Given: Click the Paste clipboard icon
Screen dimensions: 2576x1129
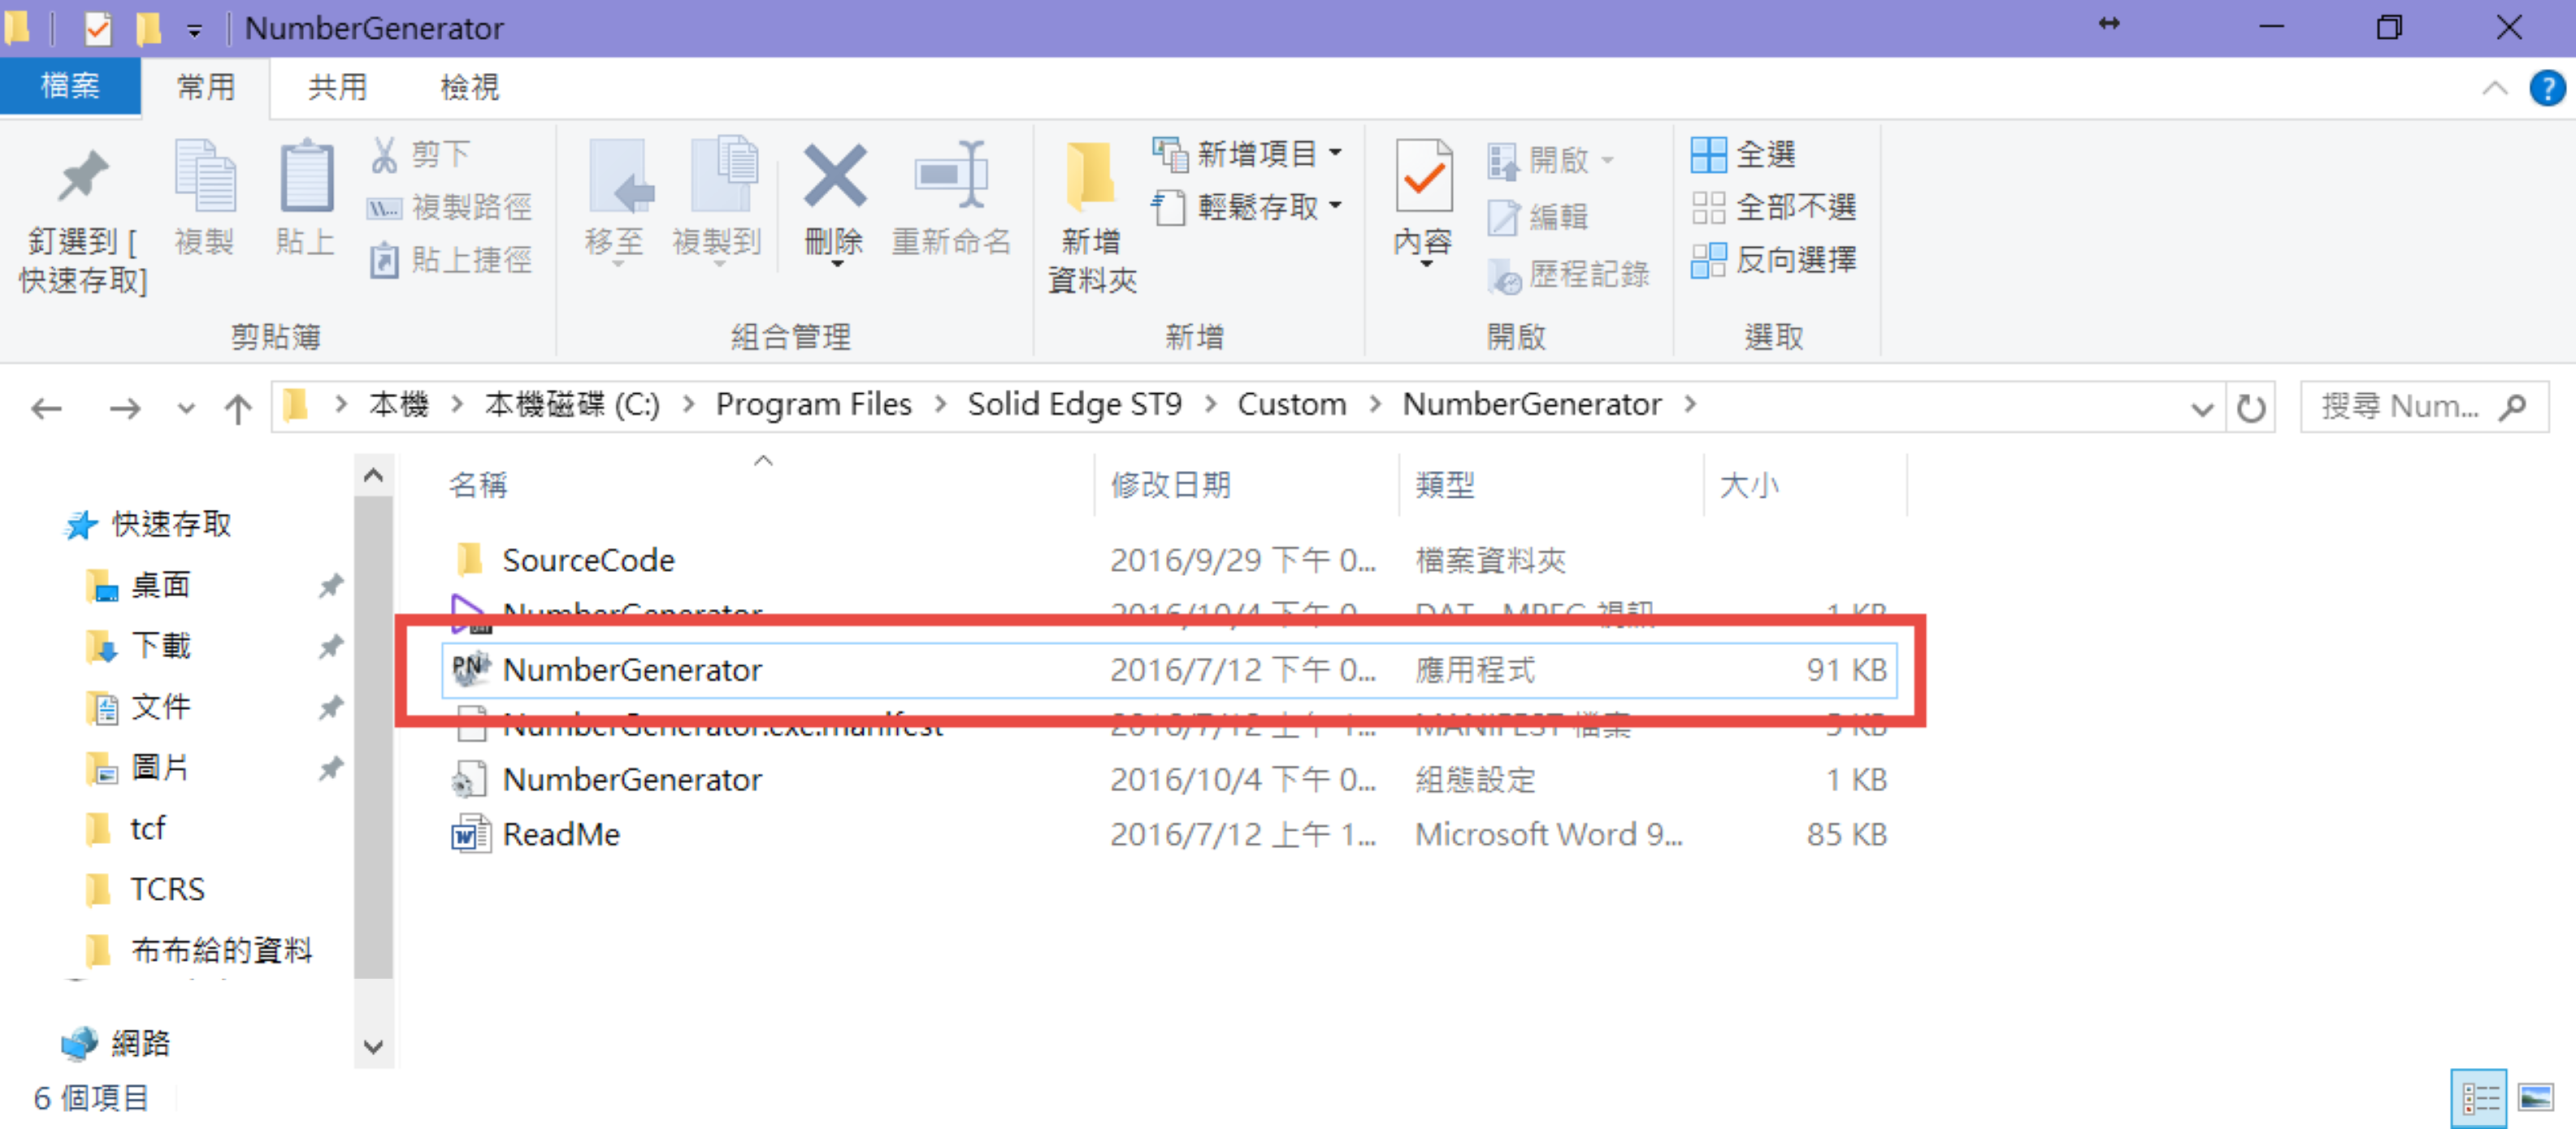Looking at the screenshot, I should (x=306, y=177).
